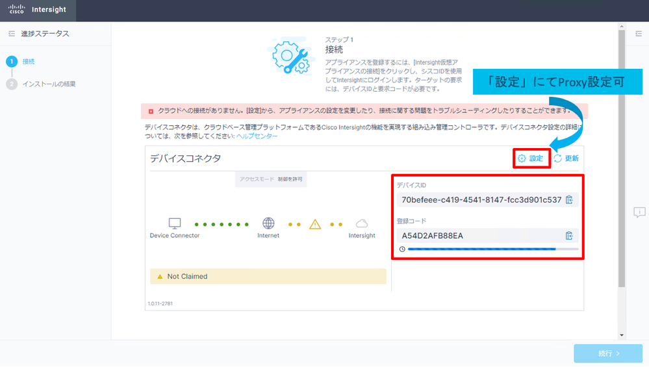Screen dimensions: 649x367
Task: Click version text 1.0.11-2781
Action: [x=160, y=304]
